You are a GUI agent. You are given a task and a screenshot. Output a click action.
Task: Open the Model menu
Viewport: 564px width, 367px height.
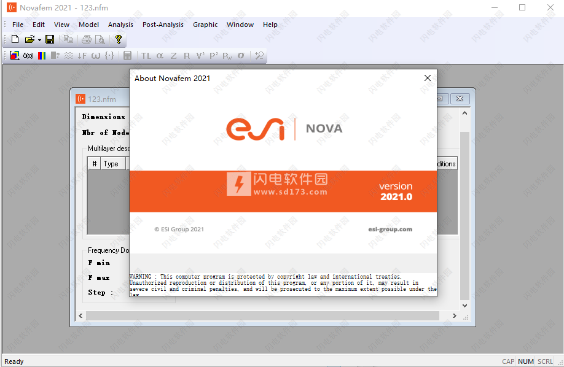click(88, 25)
